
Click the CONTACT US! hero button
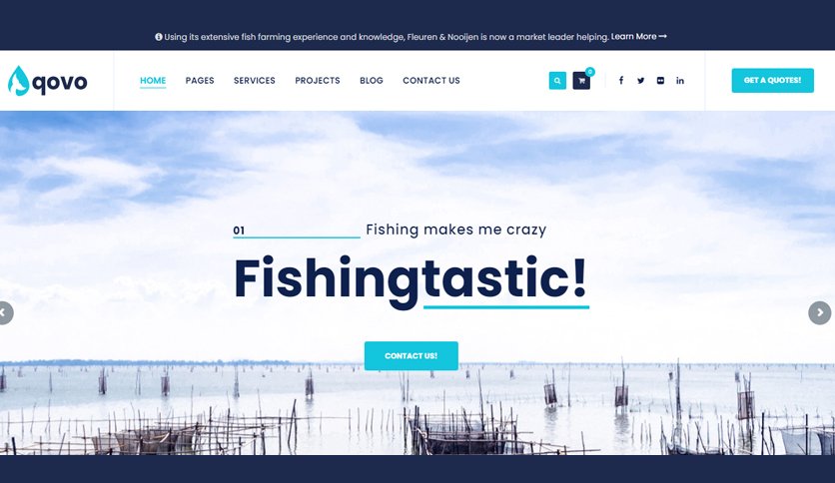pyautogui.click(x=412, y=356)
